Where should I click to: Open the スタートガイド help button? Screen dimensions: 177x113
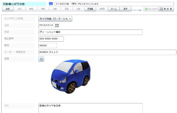(151, 9)
